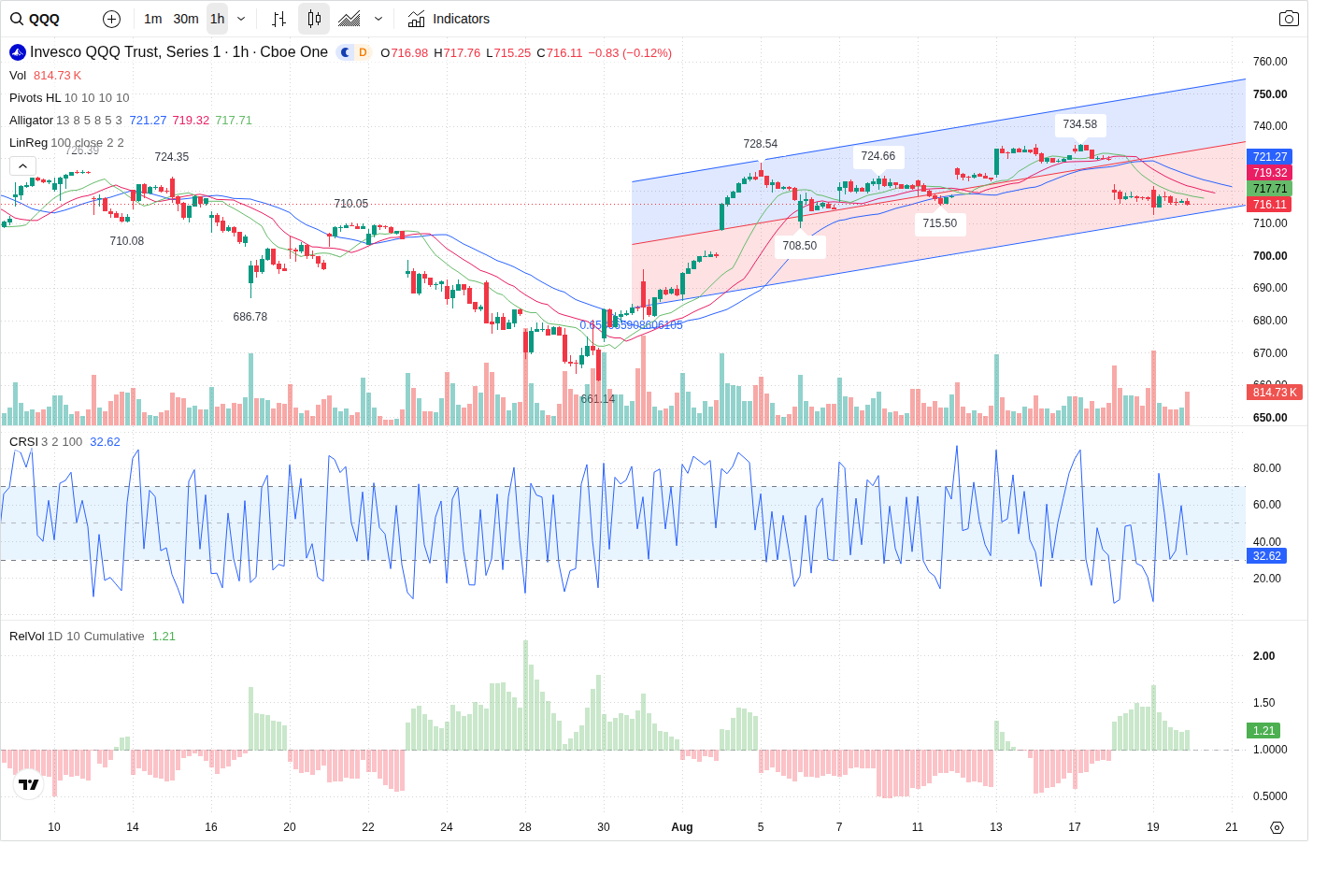Select the Vol indicator legend
The height and width of the screenshot is (888, 1327).
pyautogui.click(x=18, y=76)
